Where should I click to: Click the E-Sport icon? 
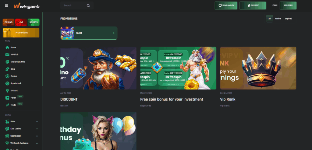pos(7,91)
